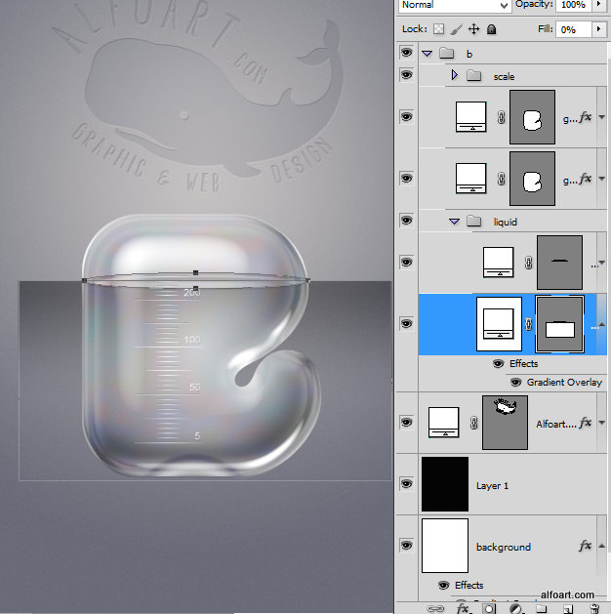
Task: Hide the background layer
Action: 406,546
